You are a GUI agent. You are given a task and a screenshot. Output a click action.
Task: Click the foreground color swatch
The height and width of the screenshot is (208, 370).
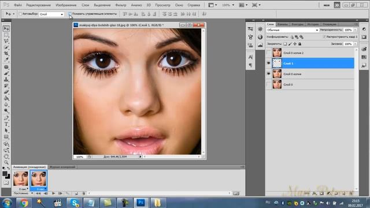tap(5, 174)
